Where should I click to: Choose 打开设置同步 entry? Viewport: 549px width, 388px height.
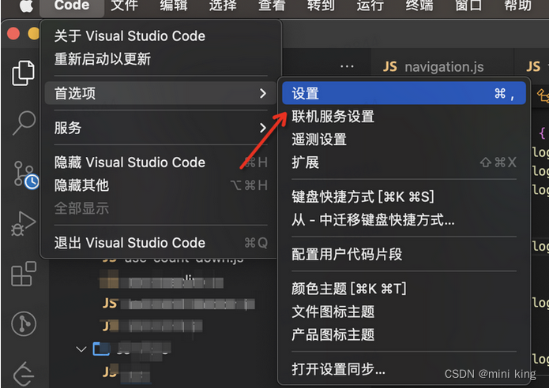[404, 369]
